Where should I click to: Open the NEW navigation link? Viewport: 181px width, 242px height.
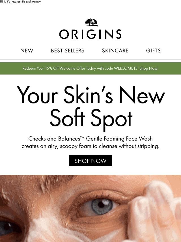pyautogui.click(x=27, y=51)
